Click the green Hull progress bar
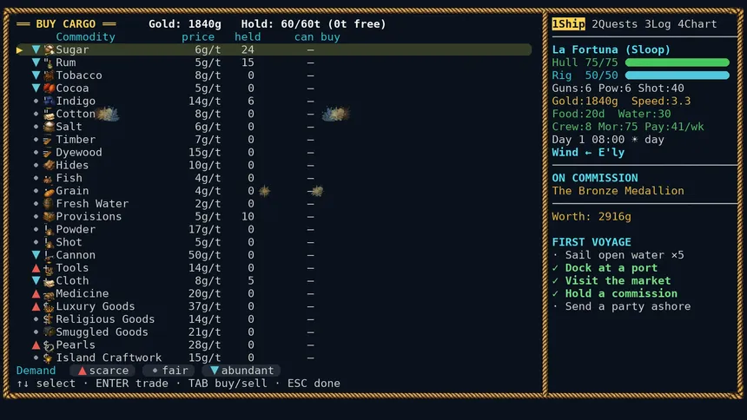This screenshot has height=420, width=747. click(677, 62)
